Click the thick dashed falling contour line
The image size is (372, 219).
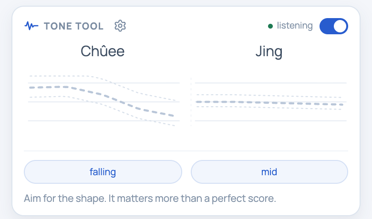tap(102, 95)
